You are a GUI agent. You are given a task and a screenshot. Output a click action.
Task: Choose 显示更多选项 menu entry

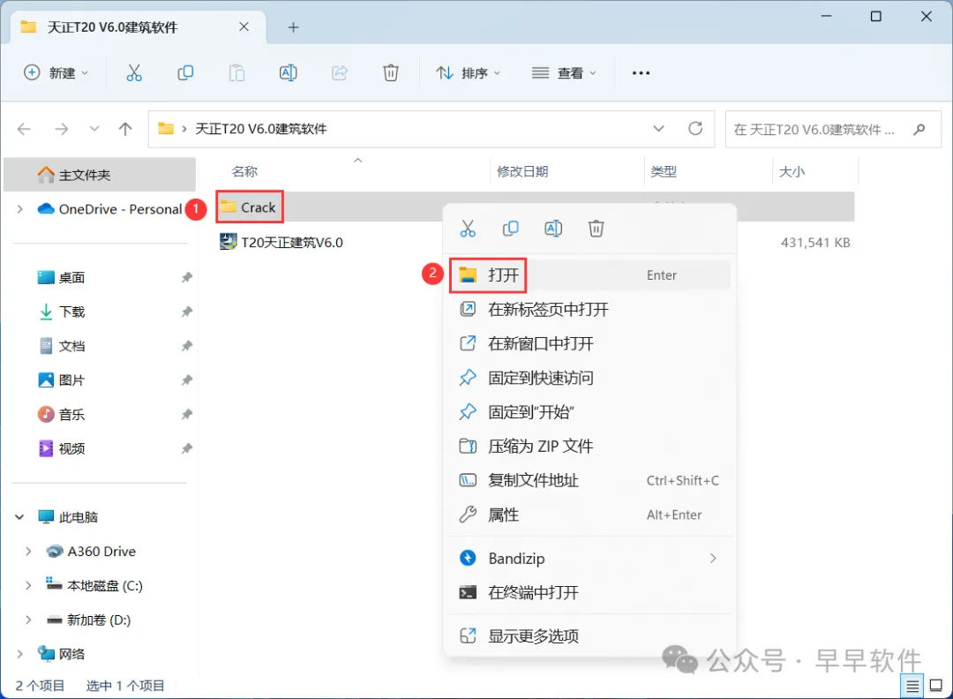(x=589, y=635)
